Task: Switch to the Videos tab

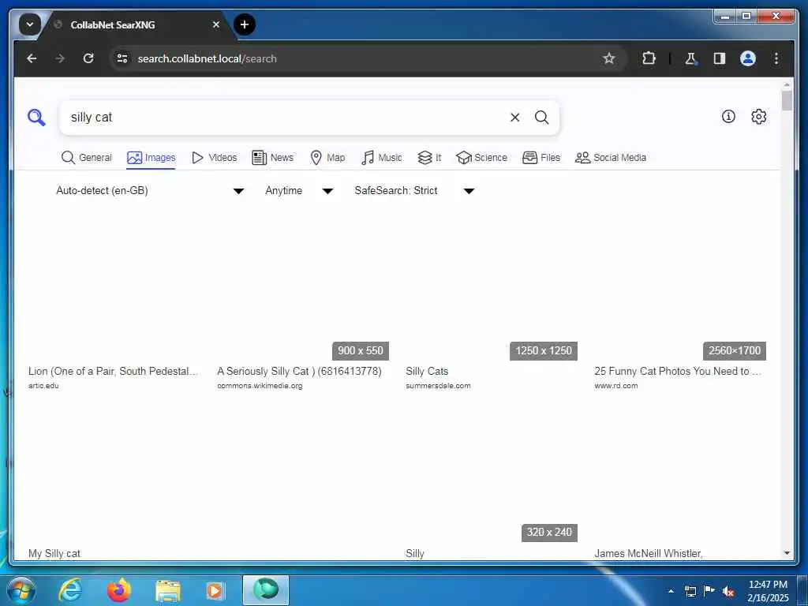Action: coord(214,157)
